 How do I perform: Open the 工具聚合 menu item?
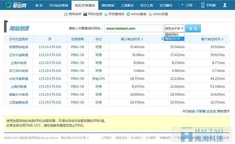pyautogui.click(x=127, y=5)
